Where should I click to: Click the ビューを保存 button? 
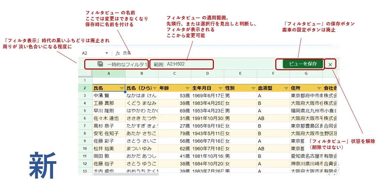[x=303, y=64]
